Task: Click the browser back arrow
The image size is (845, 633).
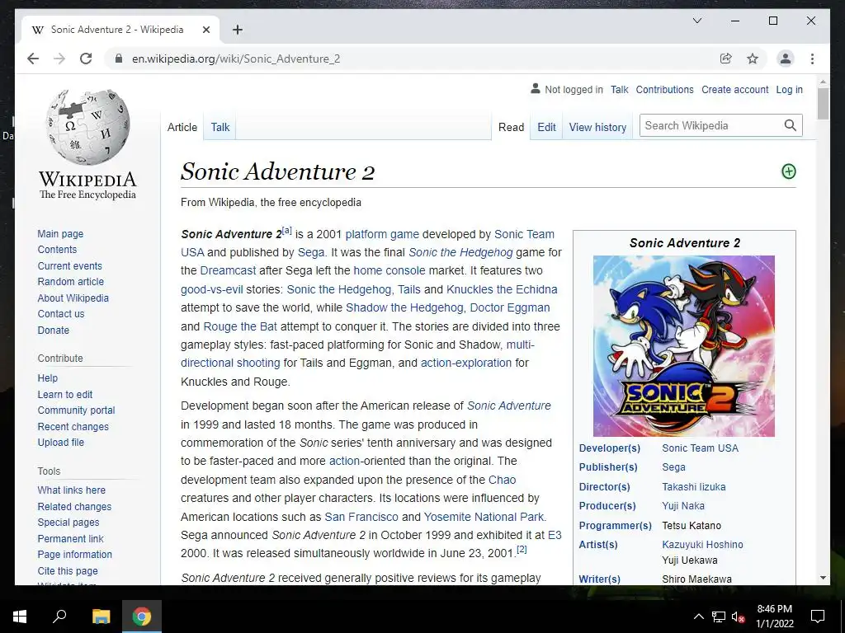Action: pos(33,59)
